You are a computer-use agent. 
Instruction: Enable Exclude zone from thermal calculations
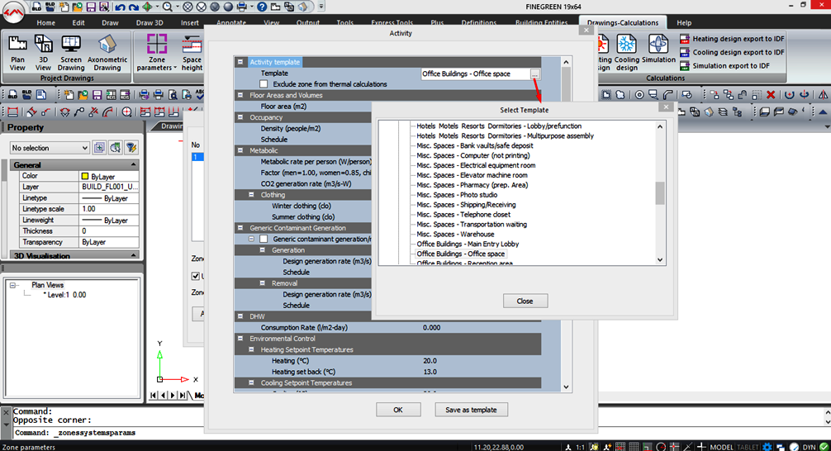click(x=264, y=84)
